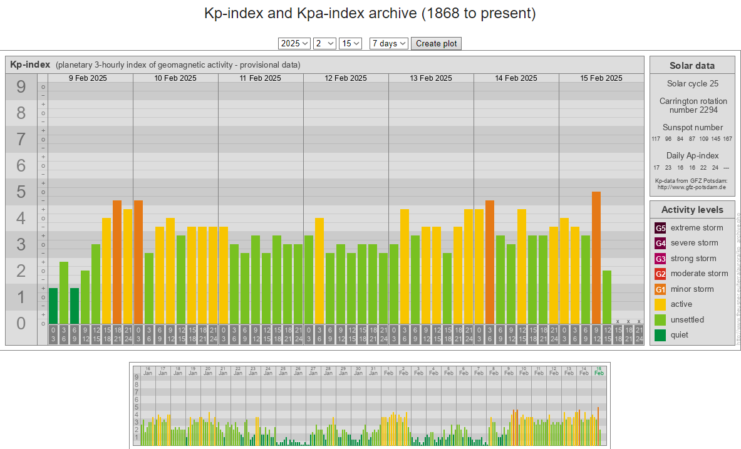Viewport: 741px width, 449px height.
Task: Open the year dropdown showing 2025
Action: coord(294,43)
